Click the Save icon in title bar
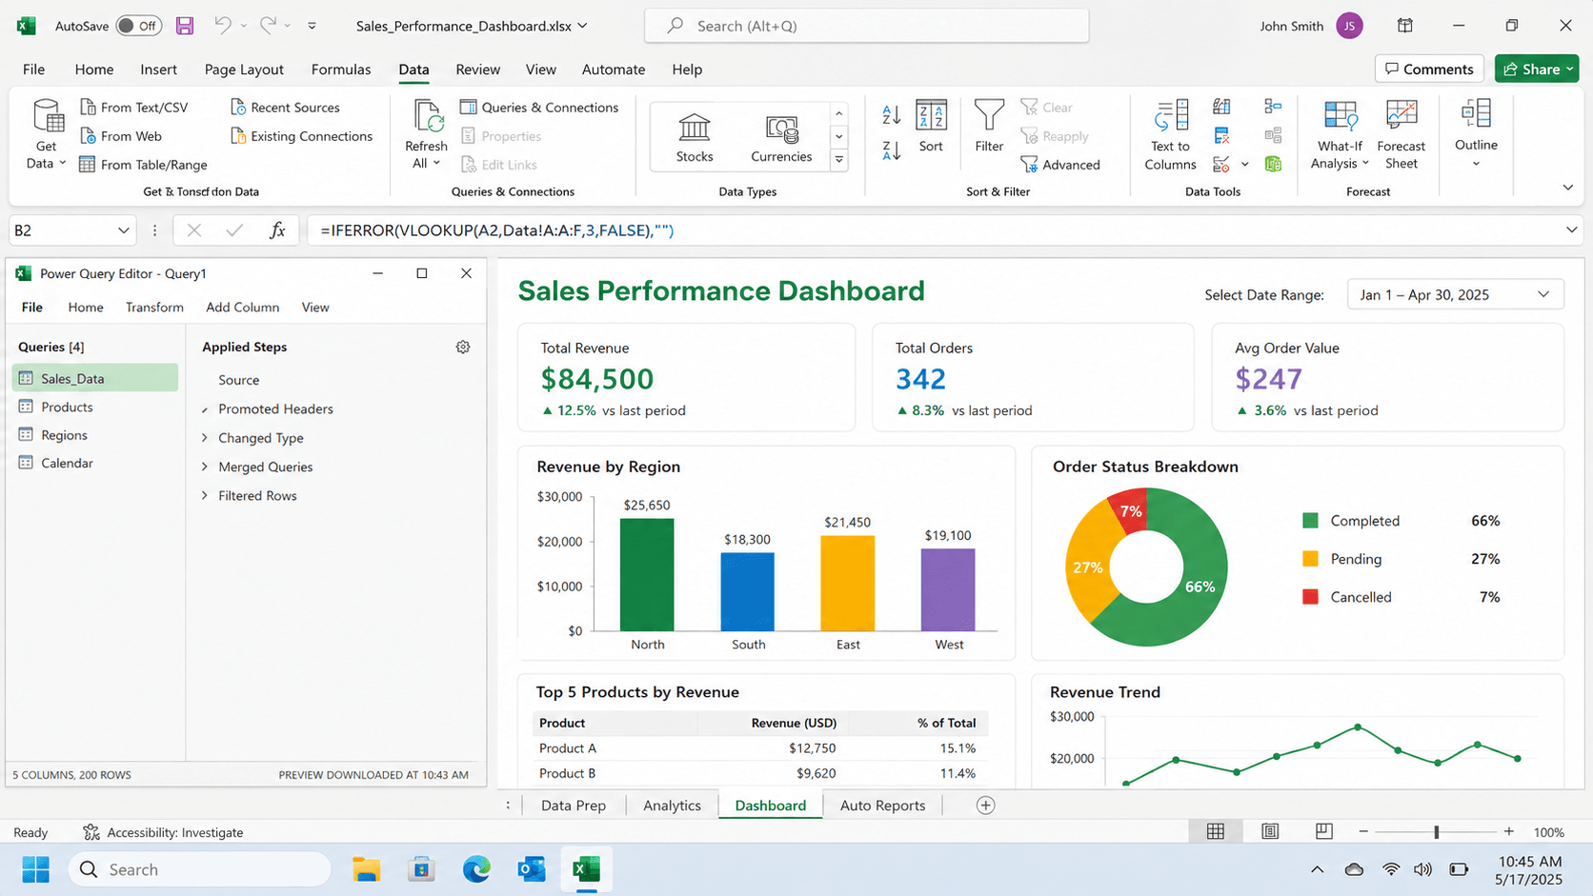 click(185, 26)
